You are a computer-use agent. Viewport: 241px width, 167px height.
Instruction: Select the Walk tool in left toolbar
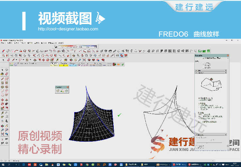click(2, 143)
